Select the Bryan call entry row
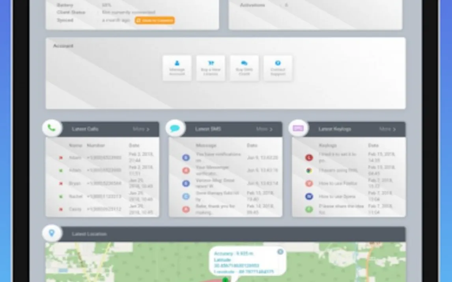The height and width of the screenshot is (282, 452). 103,184
